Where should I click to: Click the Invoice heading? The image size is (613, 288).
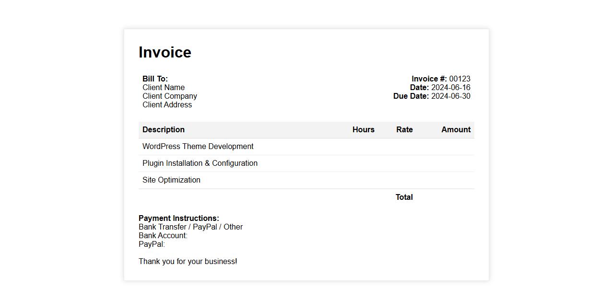[x=165, y=52]
